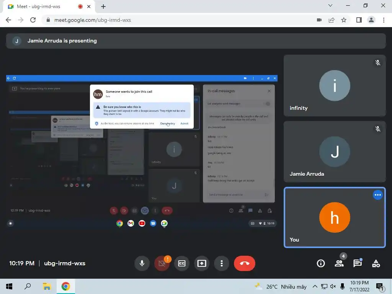Viewport: 392px width, 294px height.
Task: Bookmark this tab with the star icon
Action: [344, 20]
